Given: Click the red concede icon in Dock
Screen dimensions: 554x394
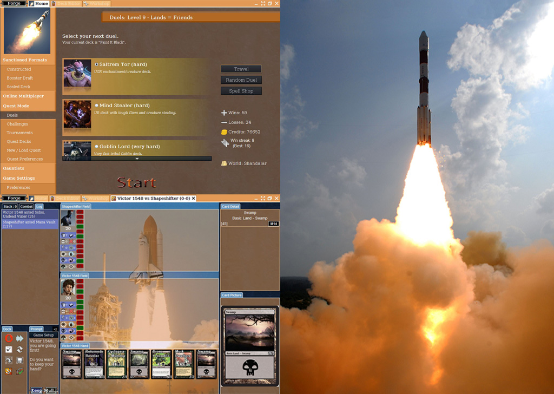Looking at the screenshot, I should 9,338.
